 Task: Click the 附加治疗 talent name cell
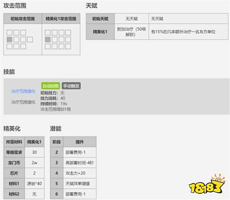pyautogui.click(x=132, y=32)
